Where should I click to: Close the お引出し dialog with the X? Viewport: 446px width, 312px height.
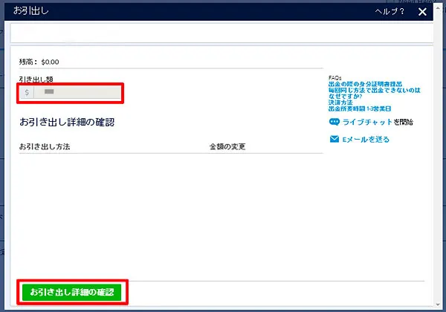coord(422,12)
